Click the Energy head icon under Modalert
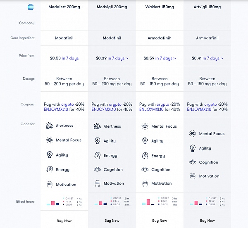This screenshot has height=228, width=248. pyautogui.click(x=50, y=169)
